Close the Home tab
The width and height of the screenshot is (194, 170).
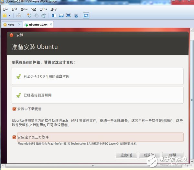(19, 24)
